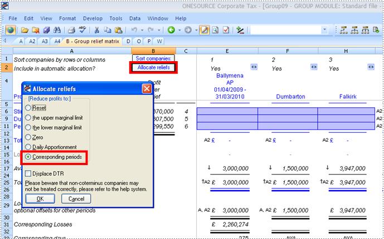
Task: Click the undo arrow icon
Action: point(135,30)
